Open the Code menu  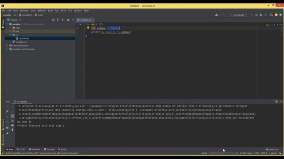(33, 11)
